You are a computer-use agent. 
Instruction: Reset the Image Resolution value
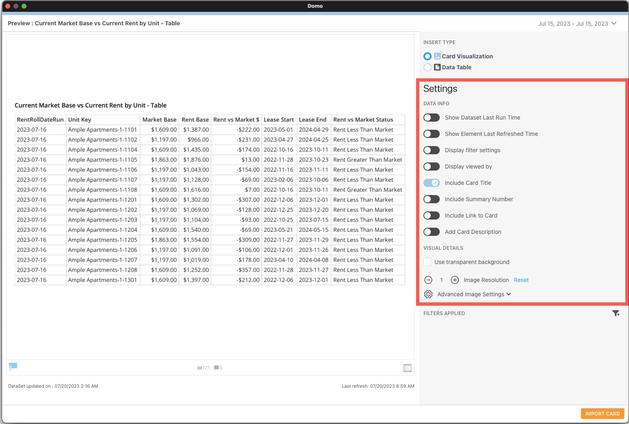pos(521,280)
